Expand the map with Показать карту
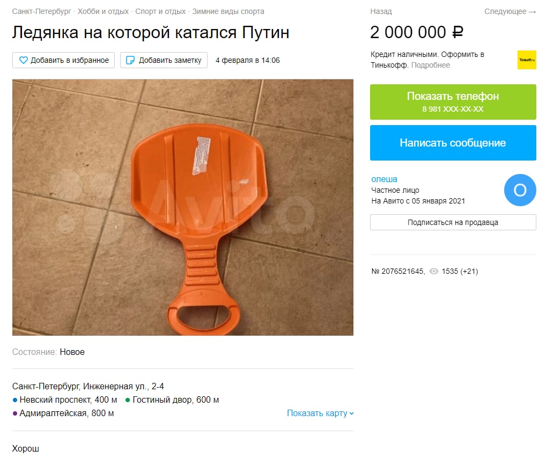Image resolution: width=546 pixels, height=458 pixels. click(320, 413)
